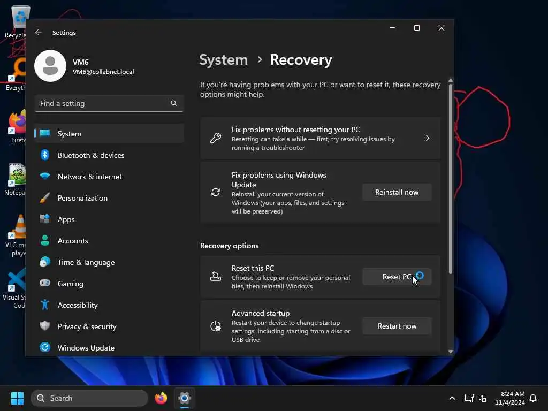Open the Gaming controller icon
Image resolution: width=548 pixels, height=411 pixels.
pos(45,283)
